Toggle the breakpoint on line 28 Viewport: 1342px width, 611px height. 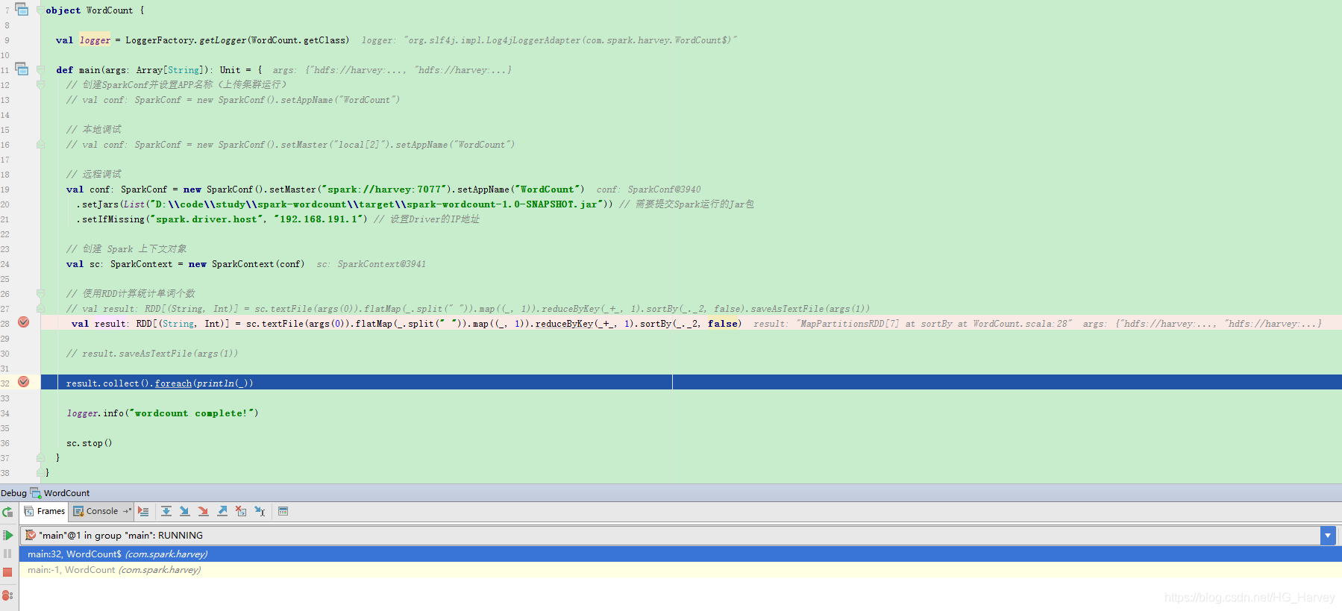coord(24,322)
